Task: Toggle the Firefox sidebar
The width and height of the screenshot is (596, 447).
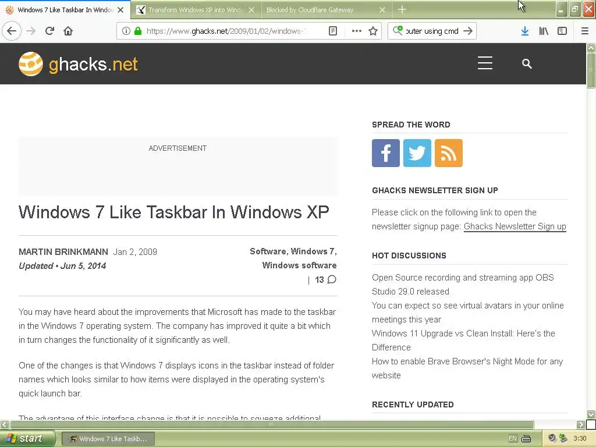Action: (562, 31)
